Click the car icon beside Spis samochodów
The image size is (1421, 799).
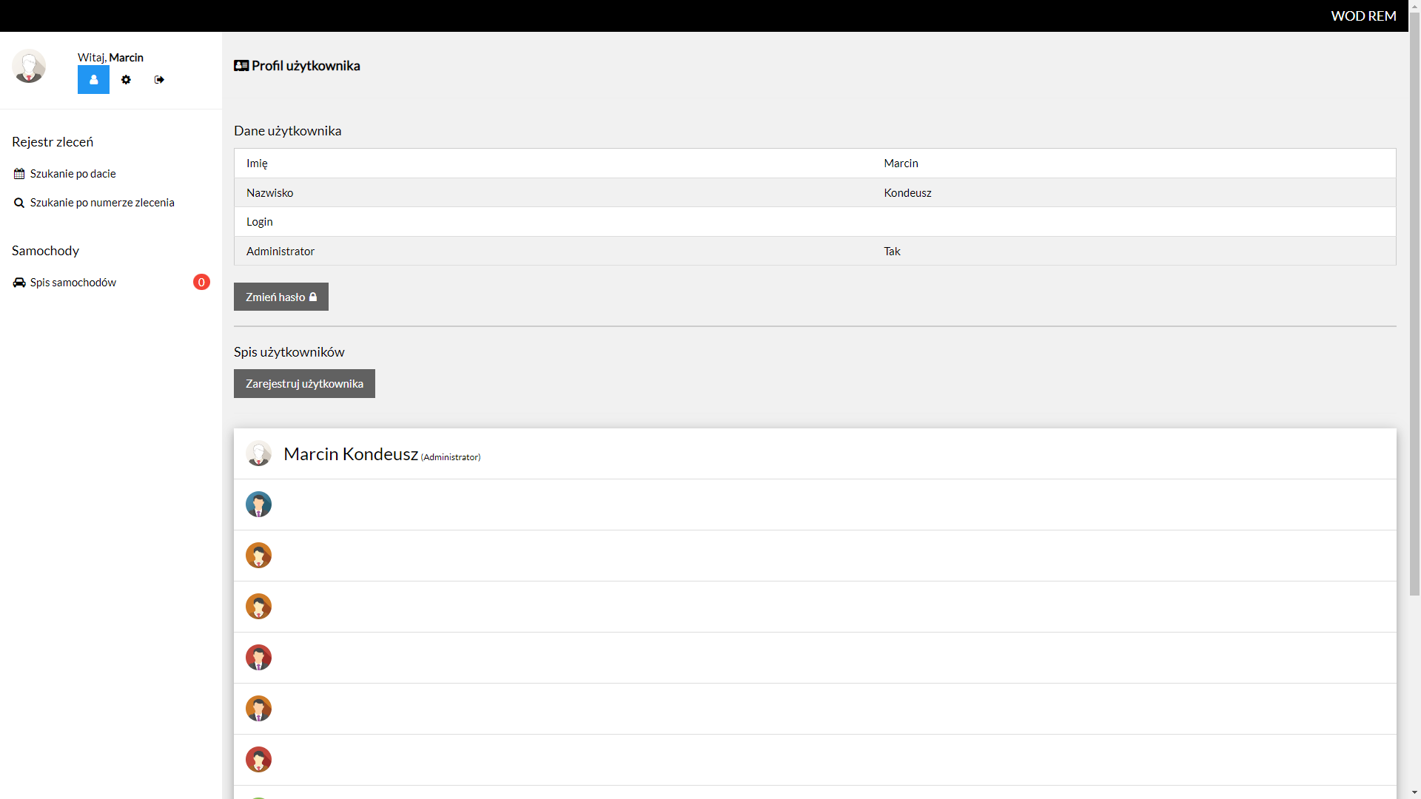coord(19,283)
